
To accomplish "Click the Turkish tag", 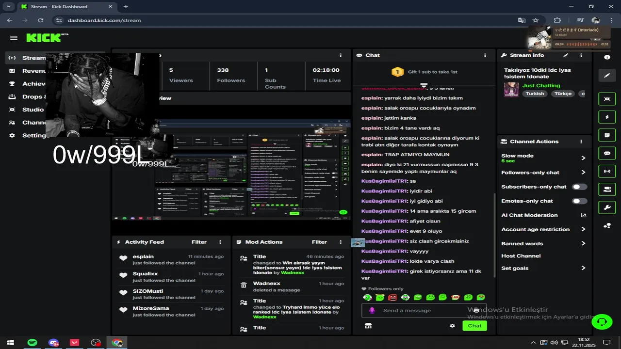I will 535,94.
